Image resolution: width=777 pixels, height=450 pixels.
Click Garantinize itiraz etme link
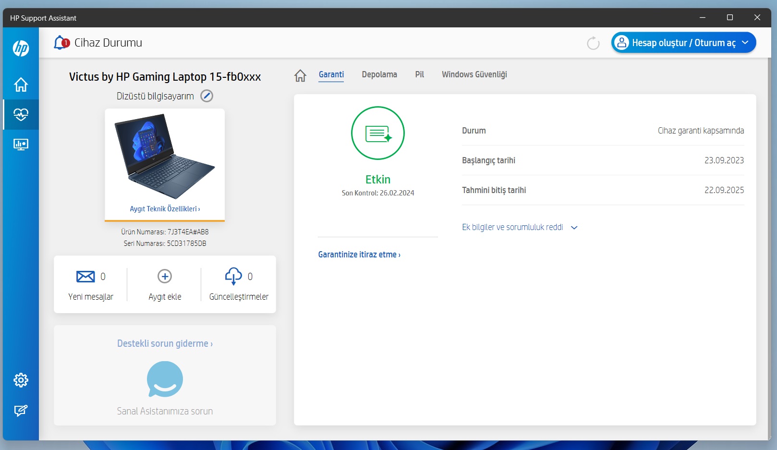click(359, 255)
